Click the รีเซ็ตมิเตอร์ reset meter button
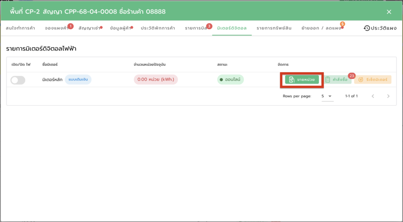Image resolution: width=403 pixels, height=222 pixels. pyautogui.click(x=373, y=80)
